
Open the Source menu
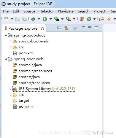tap(29, 11)
